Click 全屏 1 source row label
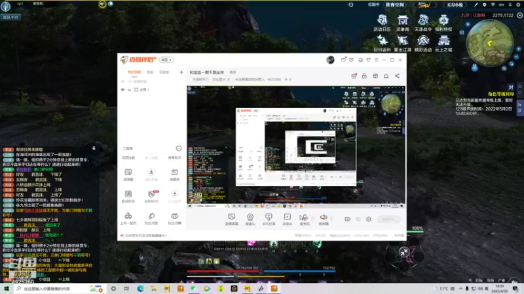This screenshot has height=294, width=524. coord(144,90)
